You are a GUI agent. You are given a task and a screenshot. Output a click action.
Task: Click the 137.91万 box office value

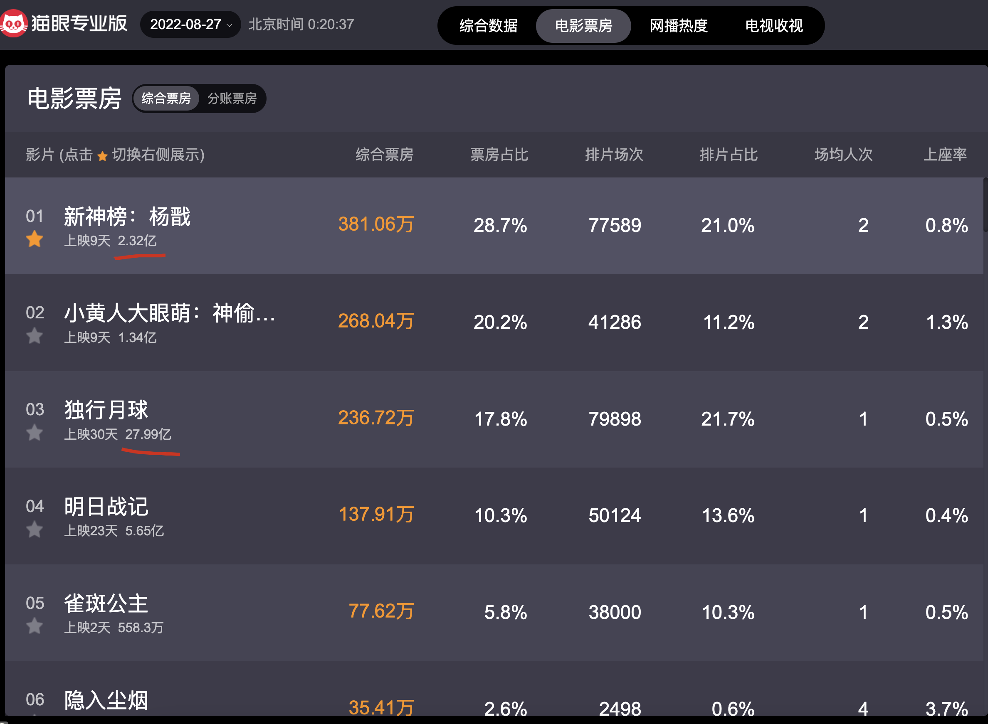point(376,515)
